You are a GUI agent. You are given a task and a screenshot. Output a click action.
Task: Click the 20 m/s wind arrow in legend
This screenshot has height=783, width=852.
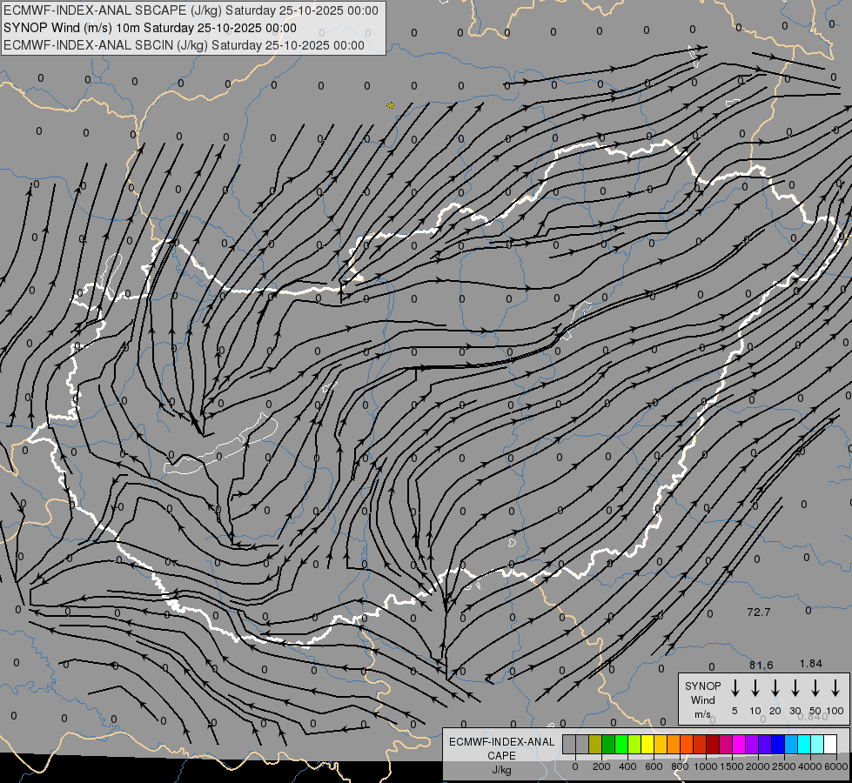coord(775,688)
